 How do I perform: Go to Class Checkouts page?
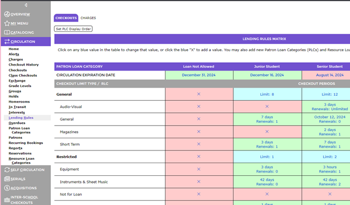click(23, 75)
